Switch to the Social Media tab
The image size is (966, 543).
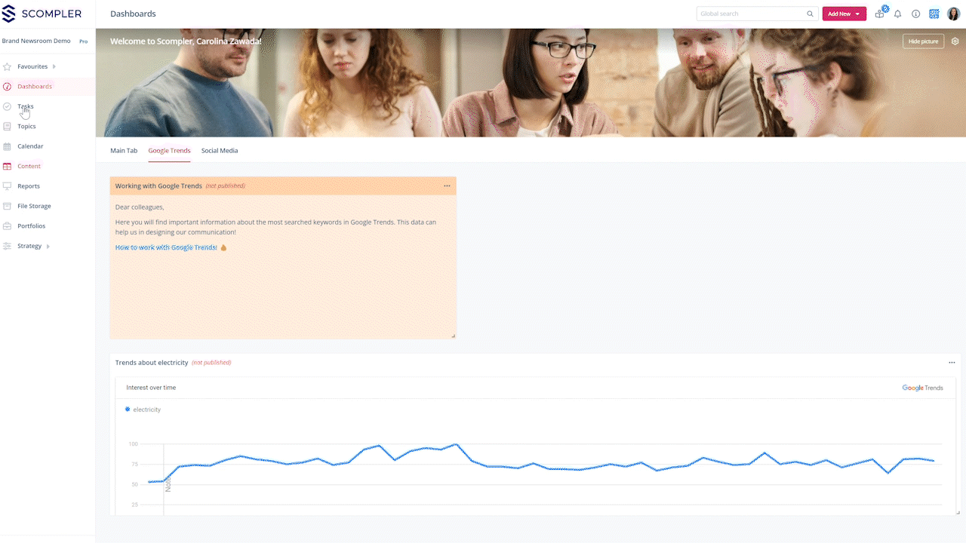click(x=220, y=151)
